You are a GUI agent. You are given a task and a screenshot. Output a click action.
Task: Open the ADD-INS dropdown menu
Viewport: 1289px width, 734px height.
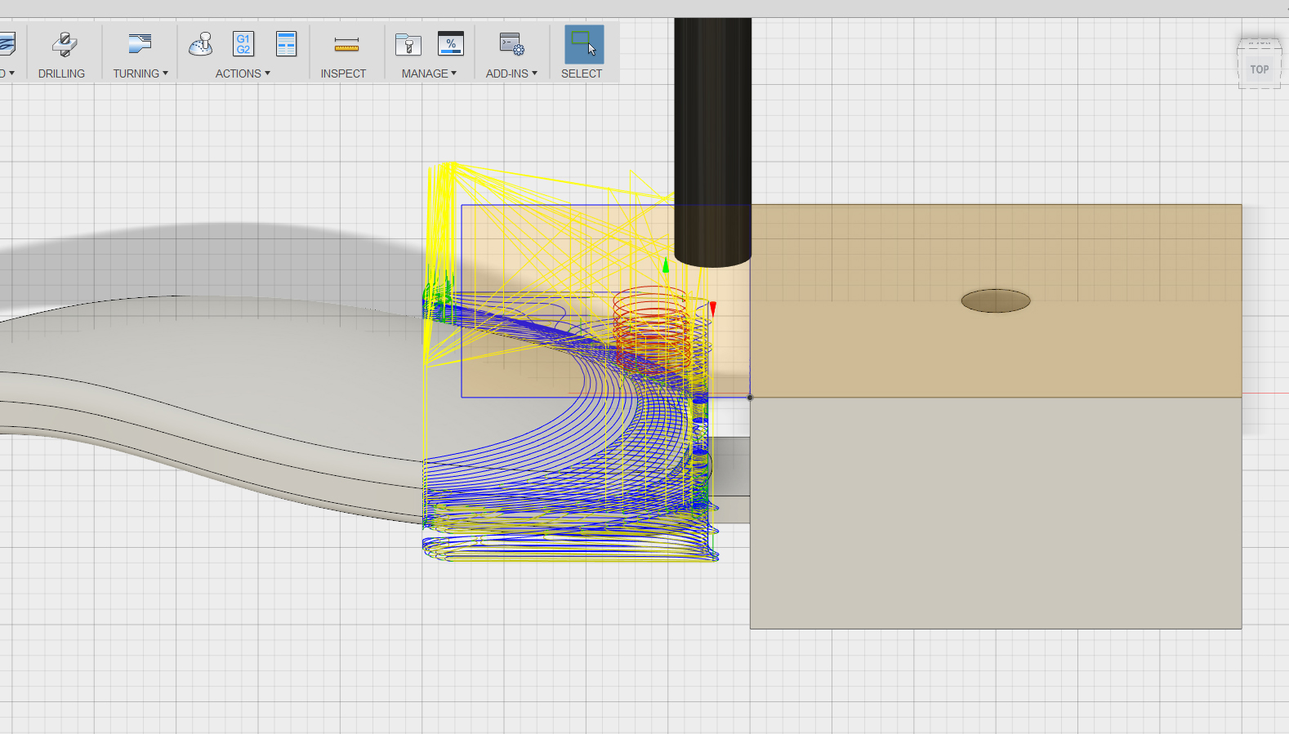(511, 73)
